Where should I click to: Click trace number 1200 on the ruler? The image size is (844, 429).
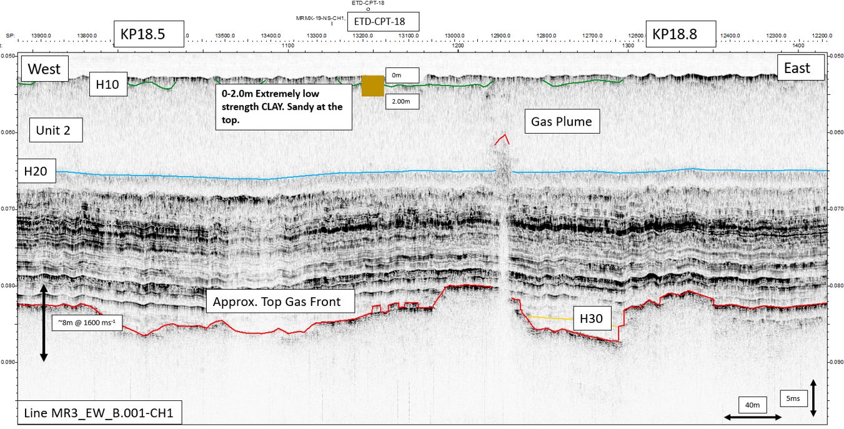click(457, 46)
